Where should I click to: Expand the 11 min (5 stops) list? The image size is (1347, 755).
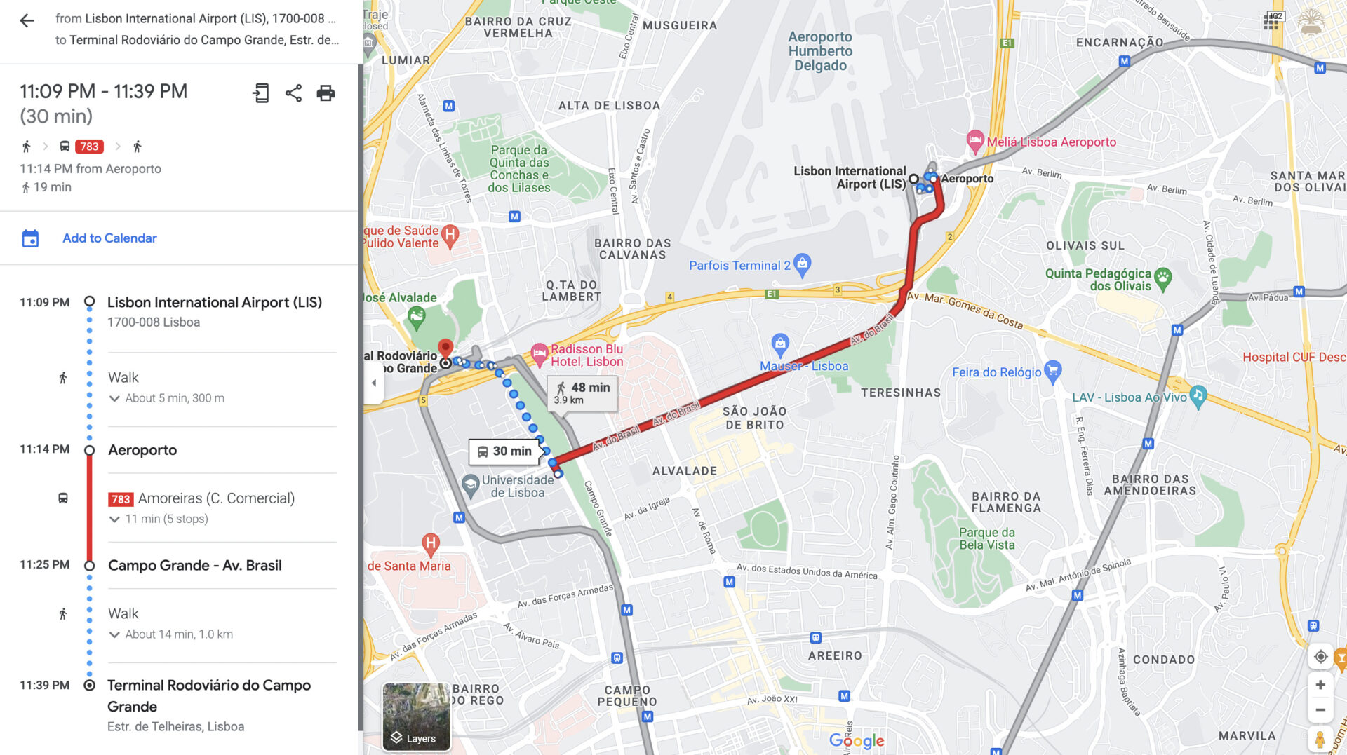pyautogui.click(x=159, y=519)
